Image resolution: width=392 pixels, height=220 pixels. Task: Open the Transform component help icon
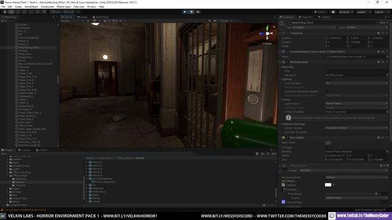tap(379, 33)
